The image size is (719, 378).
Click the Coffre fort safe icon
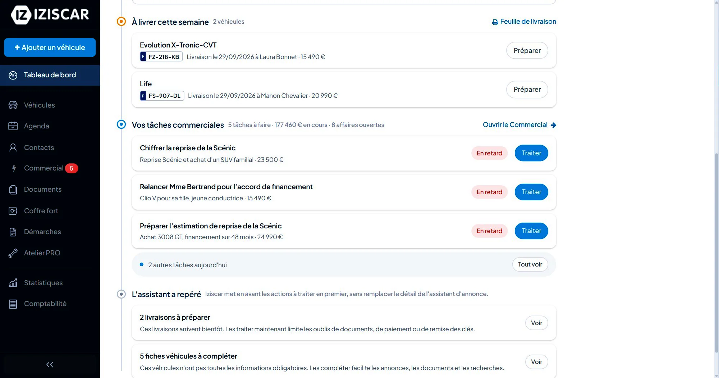(x=13, y=211)
